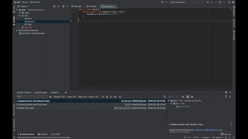248x139 pixels.
Task: Open the Branch: All filter dropdown
Action: point(60,97)
